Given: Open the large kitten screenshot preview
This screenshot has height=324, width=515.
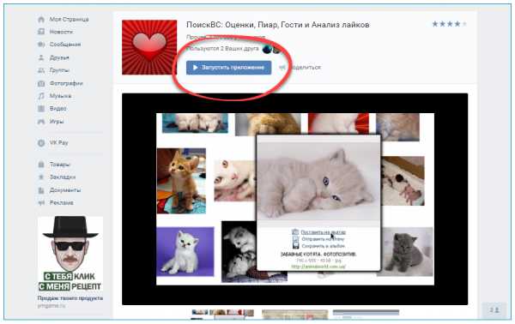Looking at the screenshot, I should click(294, 199).
